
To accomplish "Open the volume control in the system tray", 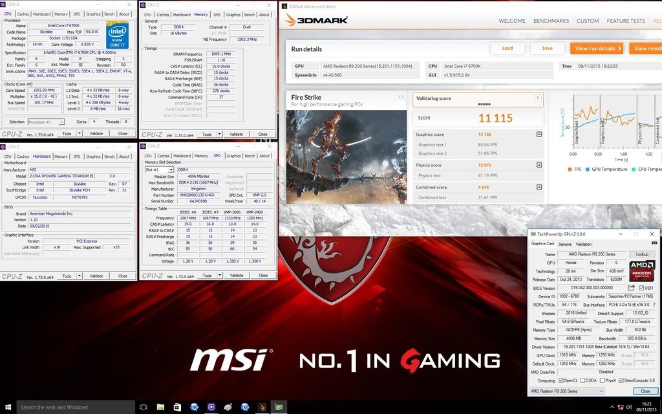I will (x=628, y=408).
